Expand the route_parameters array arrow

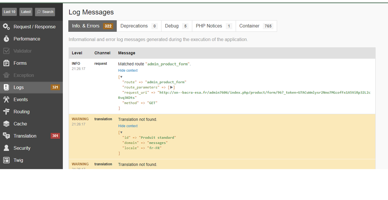click(x=172, y=88)
